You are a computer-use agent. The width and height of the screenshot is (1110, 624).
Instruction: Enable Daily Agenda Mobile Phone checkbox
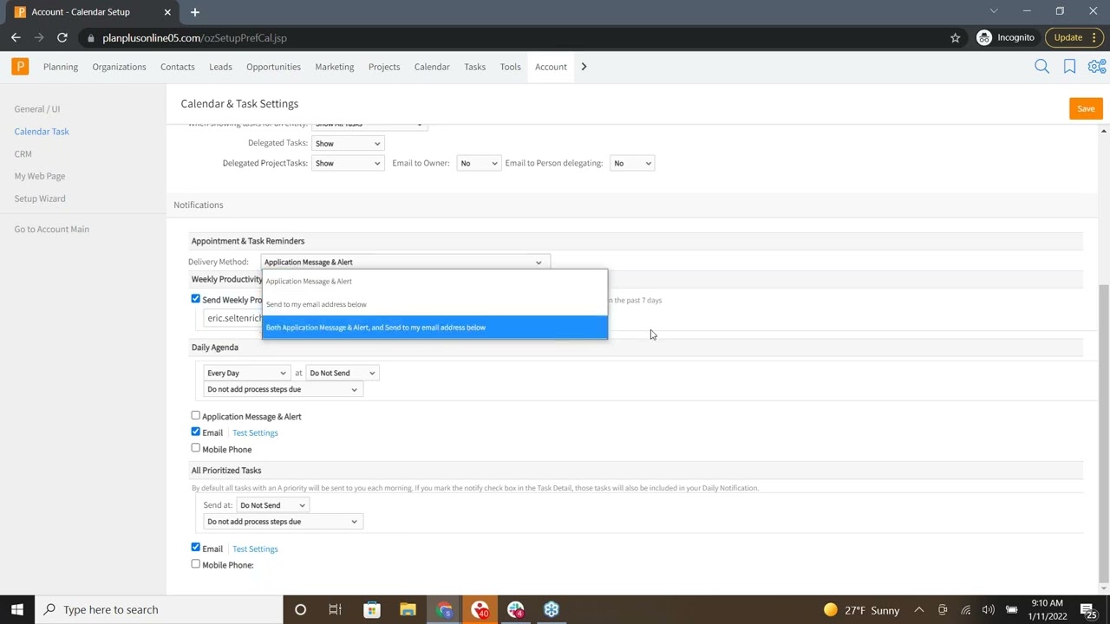coord(195,448)
